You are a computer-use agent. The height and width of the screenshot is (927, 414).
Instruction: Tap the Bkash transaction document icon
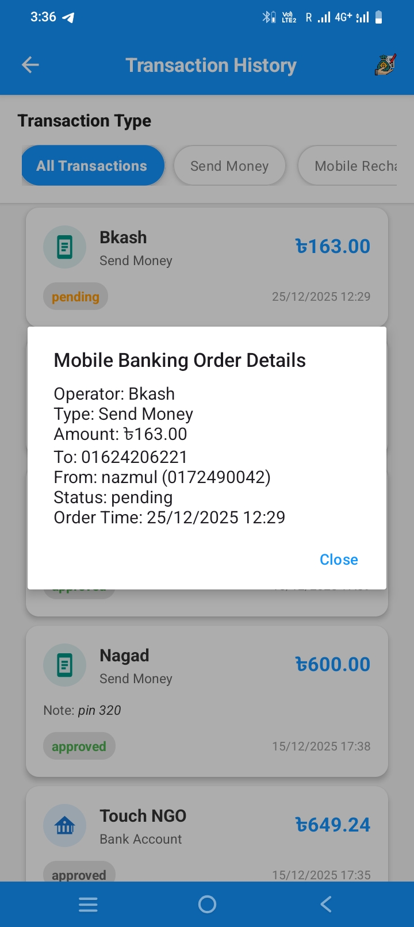click(x=64, y=247)
